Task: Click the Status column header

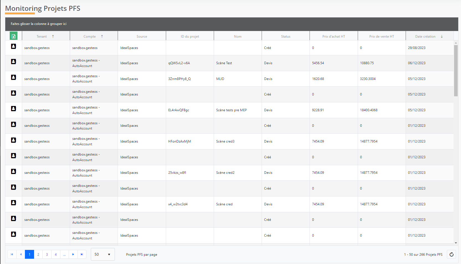Action: coord(285,37)
